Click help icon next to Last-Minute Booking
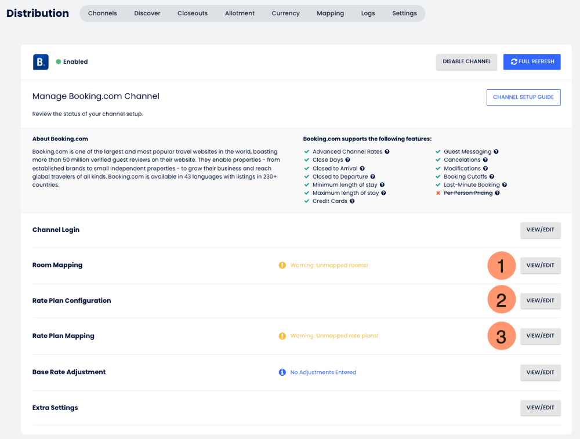 pyautogui.click(x=505, y=185)
